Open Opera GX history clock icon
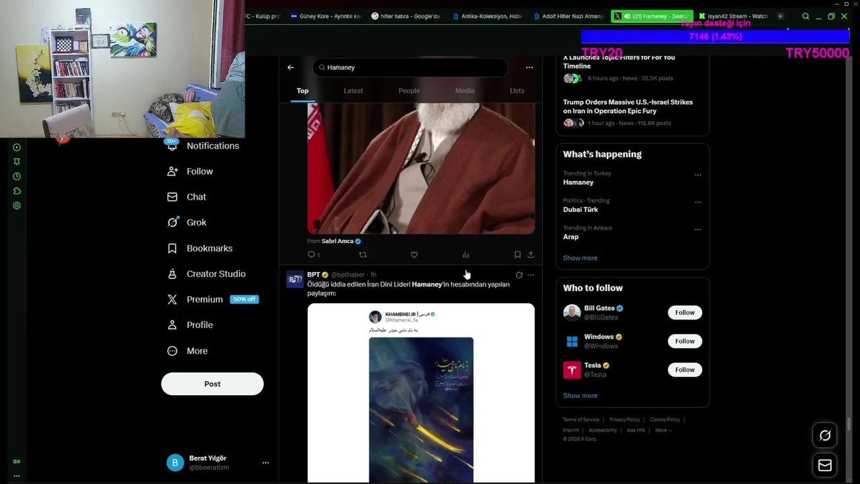The image size is (860, 484). tap(17, 177)
